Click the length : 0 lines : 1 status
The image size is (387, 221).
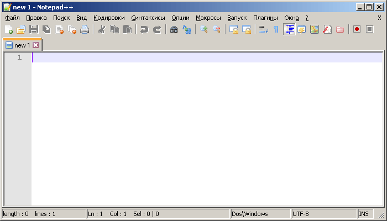pyautogui.click(x=44, y=214)
